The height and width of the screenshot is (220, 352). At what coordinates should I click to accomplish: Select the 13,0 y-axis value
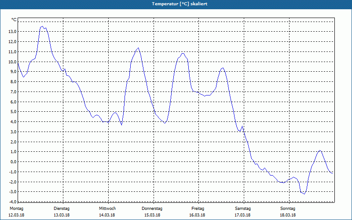click(12, 32)
